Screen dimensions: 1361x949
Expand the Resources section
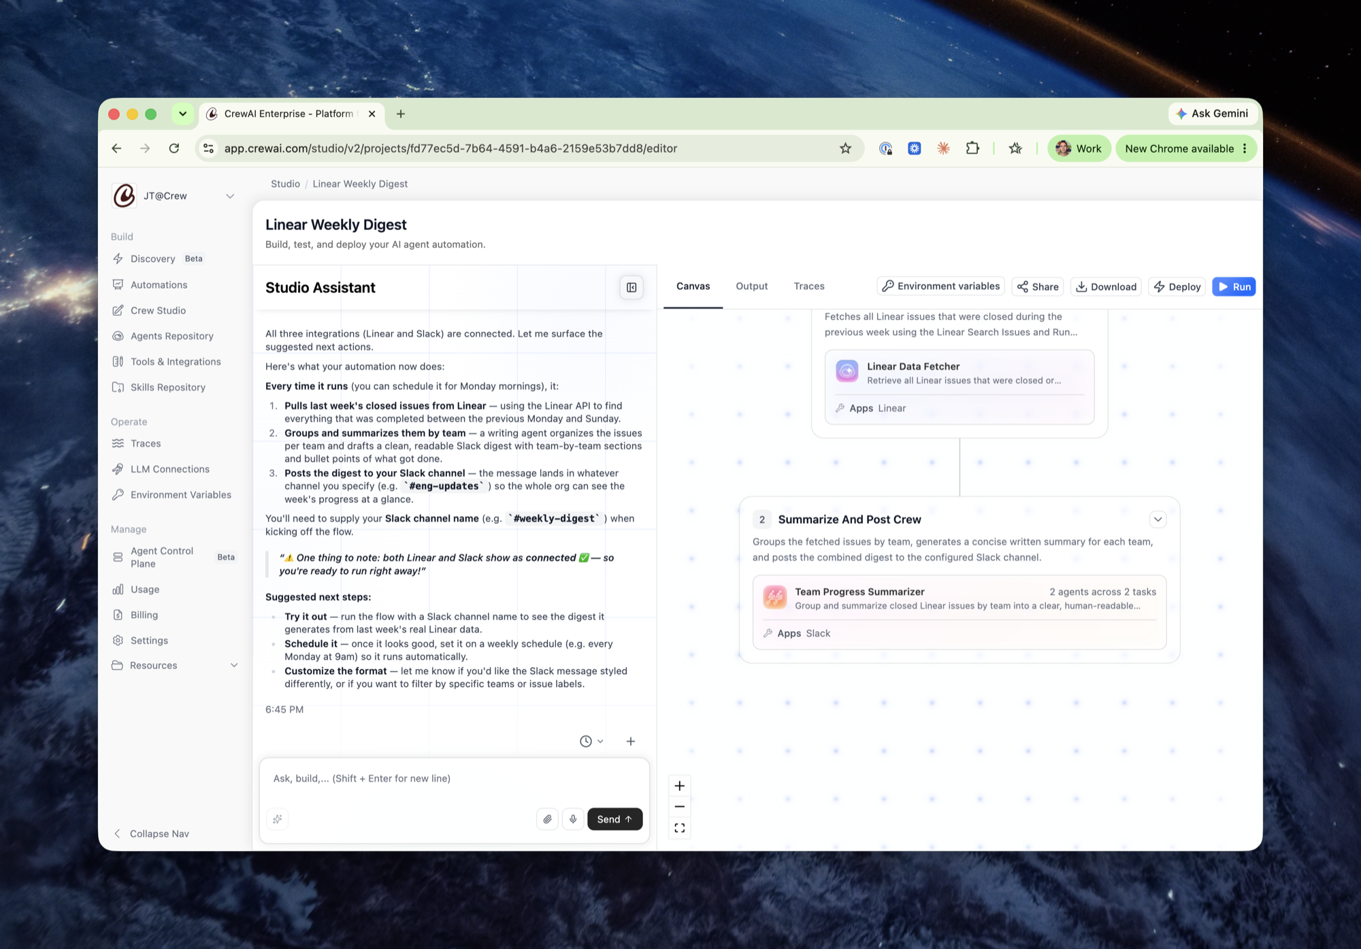pos(176,665)
